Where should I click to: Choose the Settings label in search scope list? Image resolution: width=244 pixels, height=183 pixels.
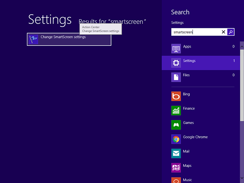pyautogui.click(x=189, y=61)
